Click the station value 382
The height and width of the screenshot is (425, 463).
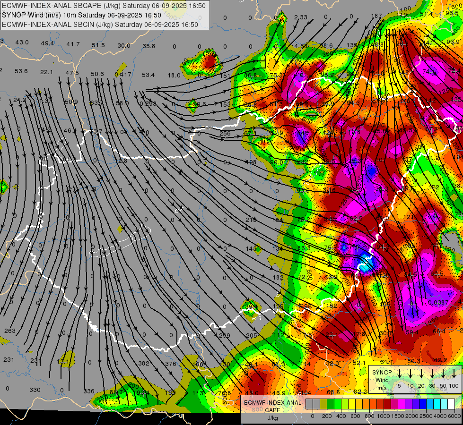(143, 363)
